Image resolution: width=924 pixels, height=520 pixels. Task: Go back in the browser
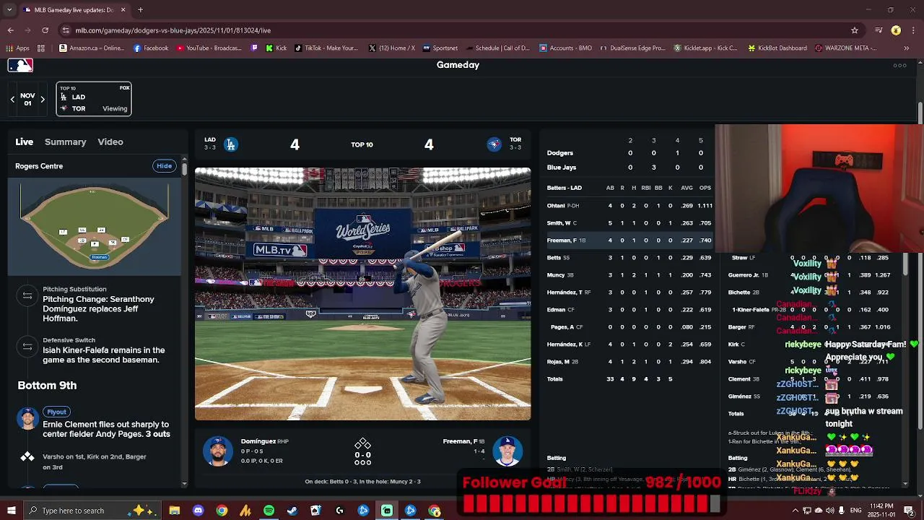click(11, 30)
